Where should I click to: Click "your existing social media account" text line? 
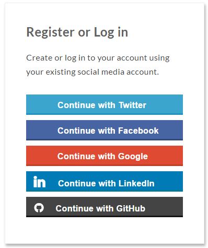click(93, 72)
